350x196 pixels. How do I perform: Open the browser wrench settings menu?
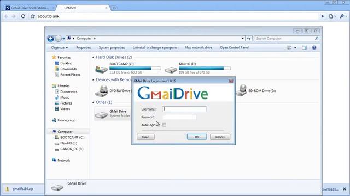click(x=343, y=16)
